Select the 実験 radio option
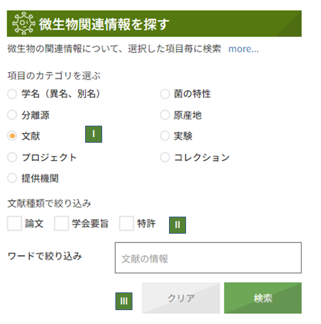The height and width of the screenshot is (324, 321). tap(165, 136)
